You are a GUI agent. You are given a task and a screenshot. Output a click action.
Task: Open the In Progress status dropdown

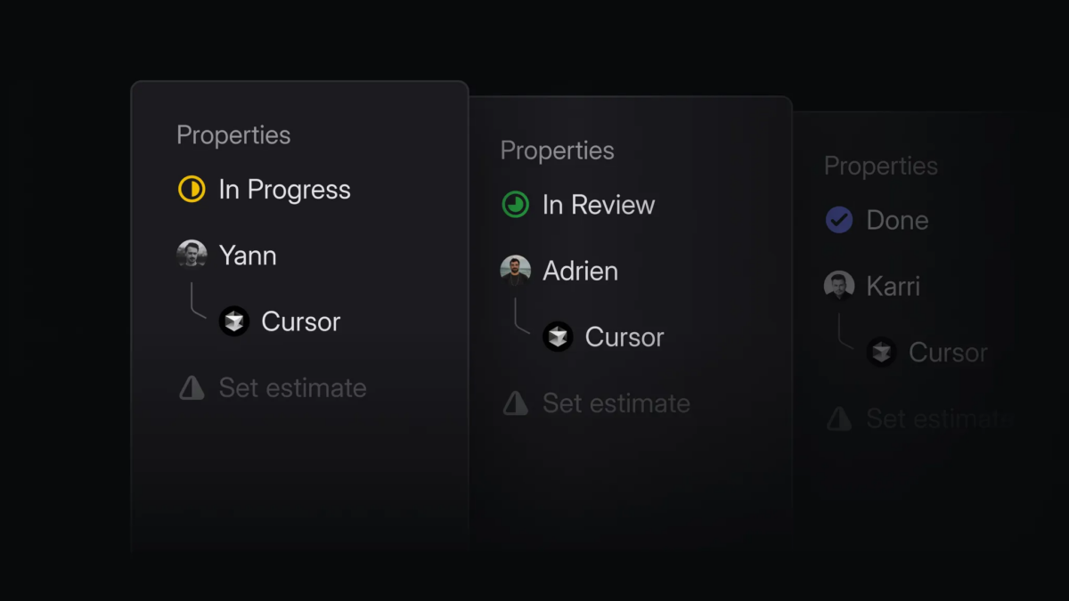coord(284,190)
